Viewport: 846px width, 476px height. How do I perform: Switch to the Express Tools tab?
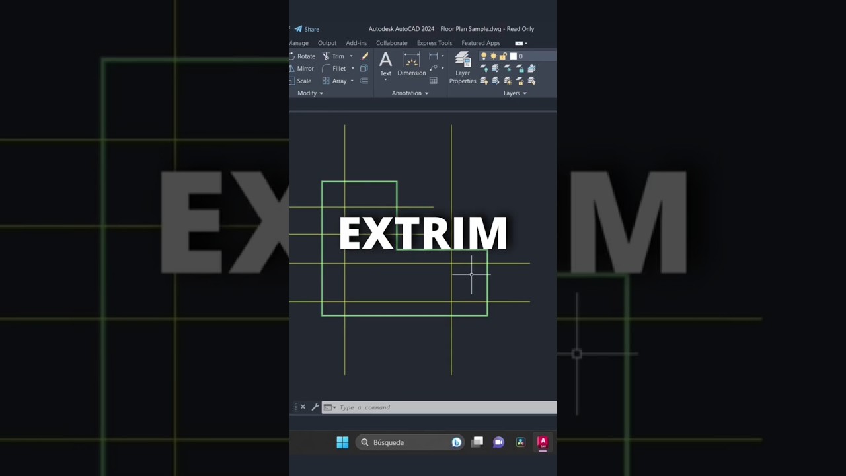434,43
